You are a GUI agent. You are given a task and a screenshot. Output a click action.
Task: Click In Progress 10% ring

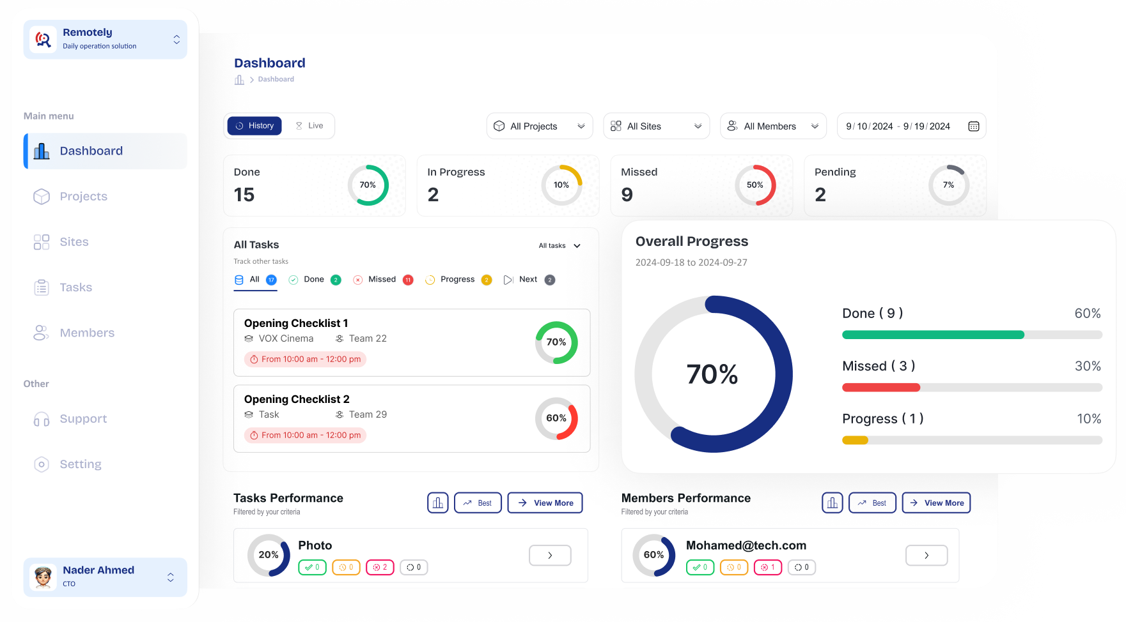pyautogui.click(x=561, y=185)
